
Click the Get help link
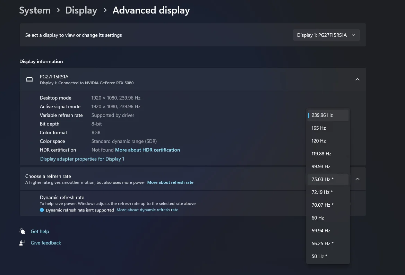40,231
